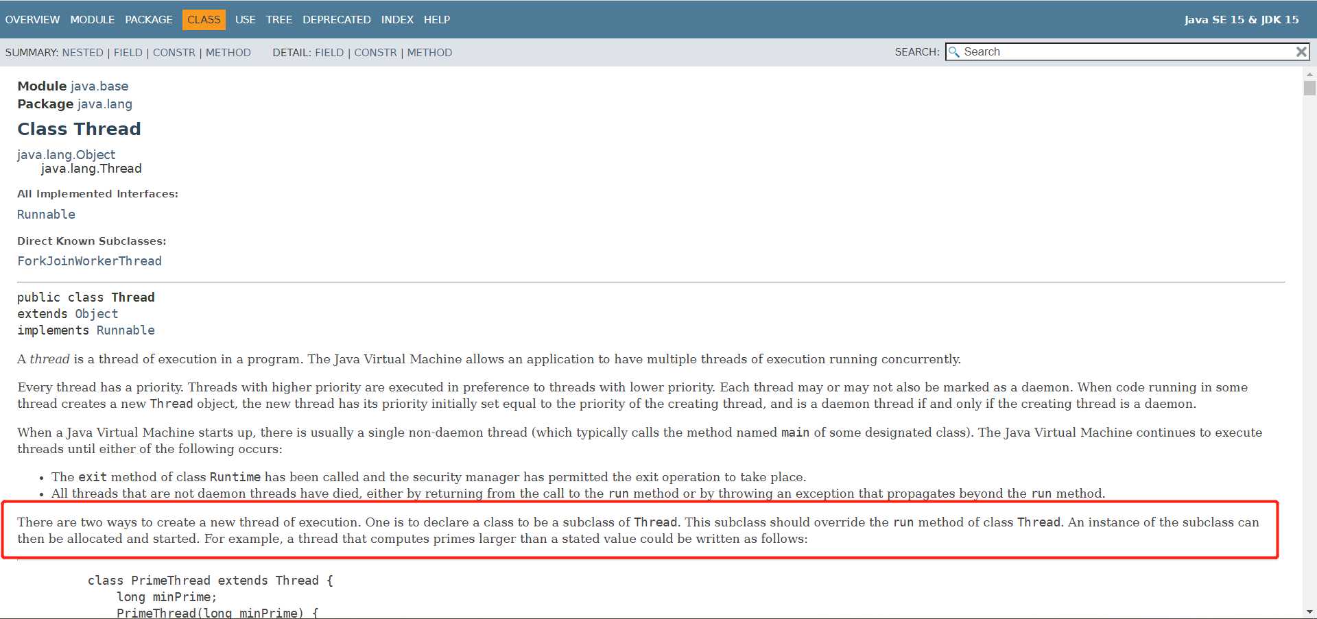
Task: Jump to FIELD detail section
Action: point(329,53)
